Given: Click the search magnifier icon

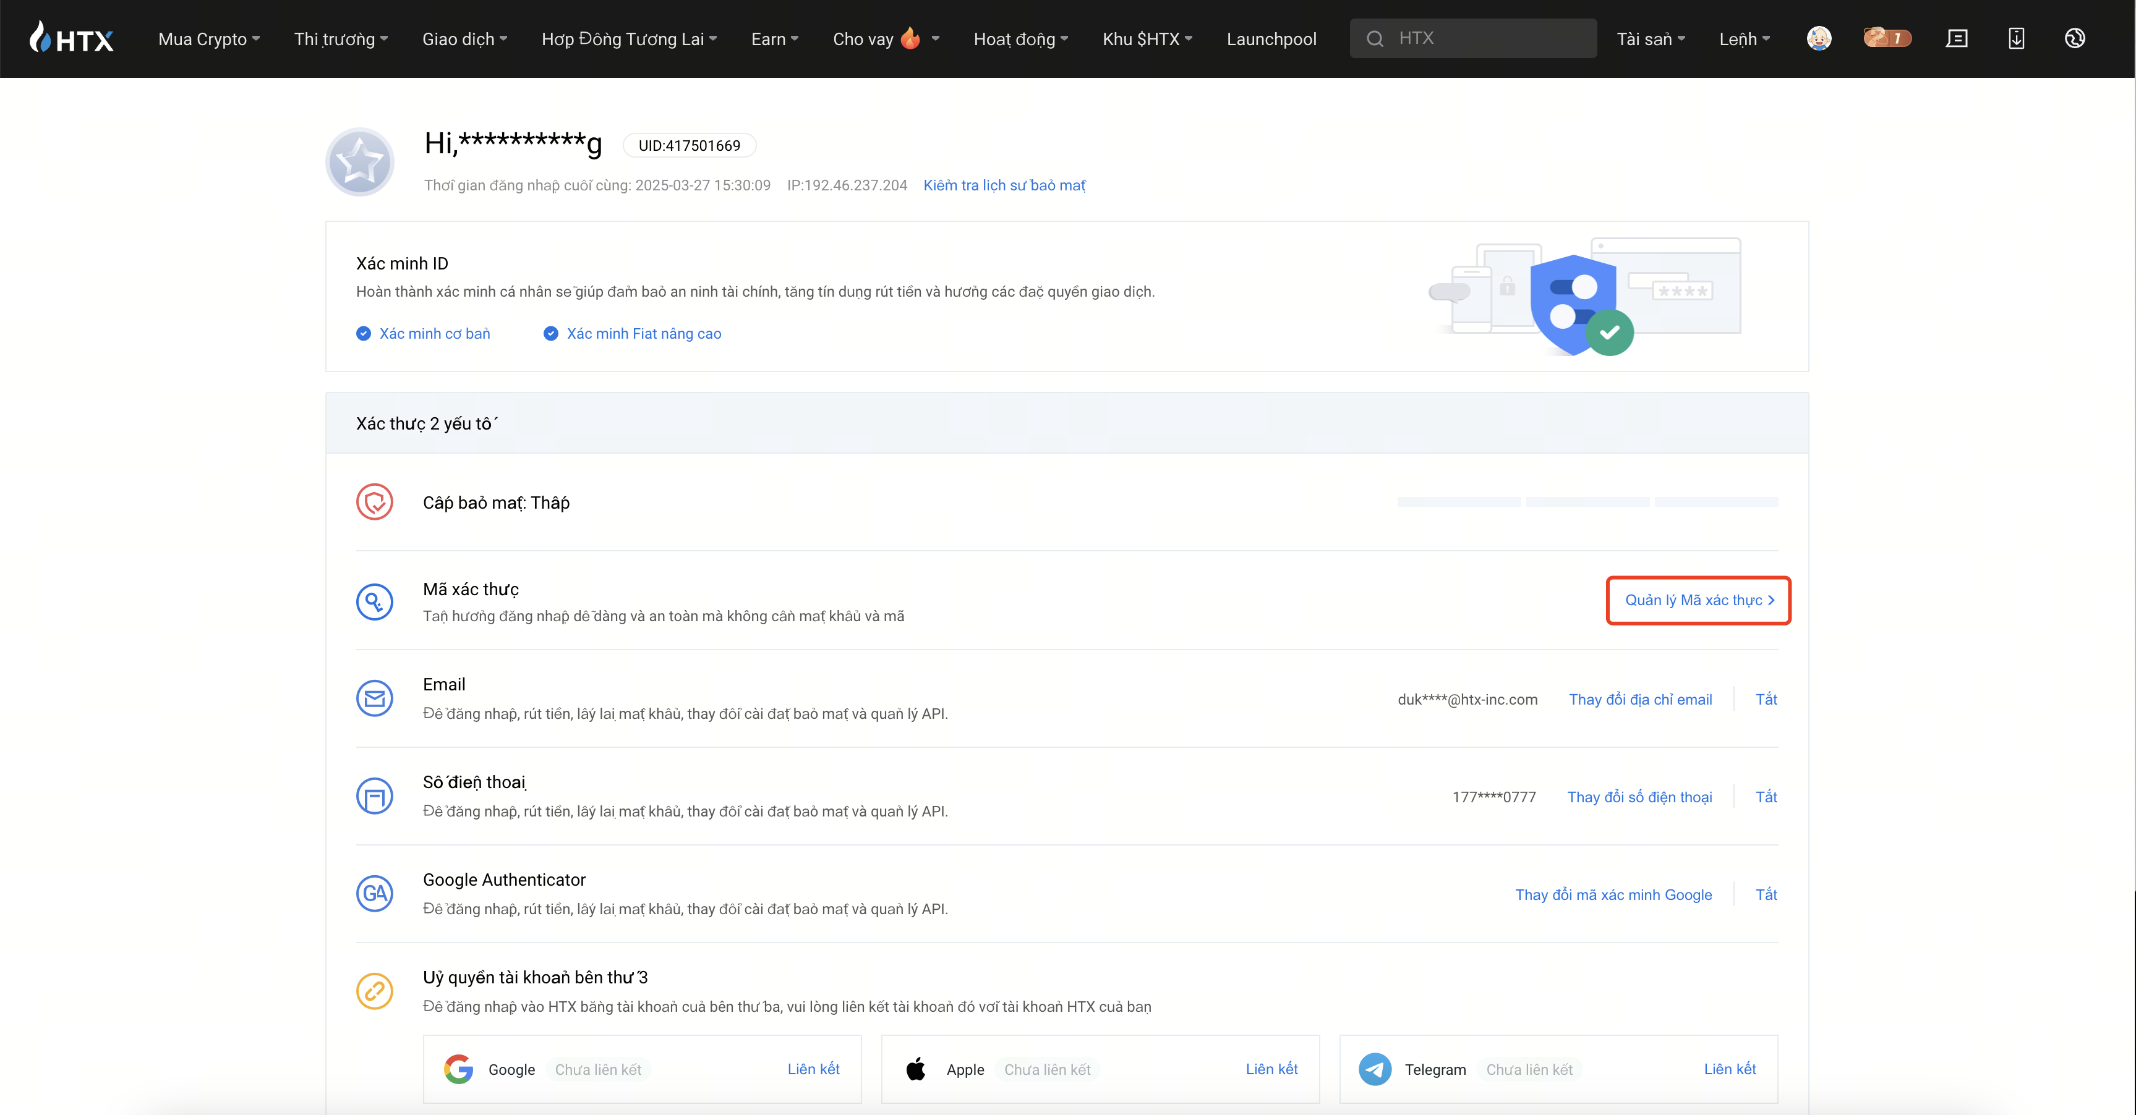Looking at the screenshot, I should click(1375, 38).
